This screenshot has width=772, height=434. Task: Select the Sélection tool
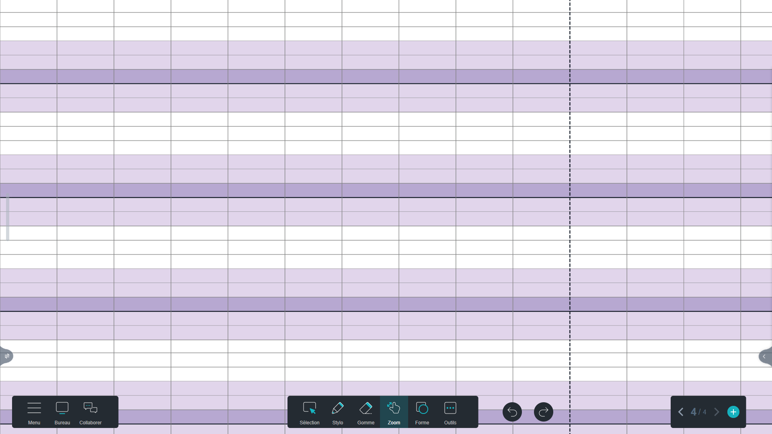[309, 412]
